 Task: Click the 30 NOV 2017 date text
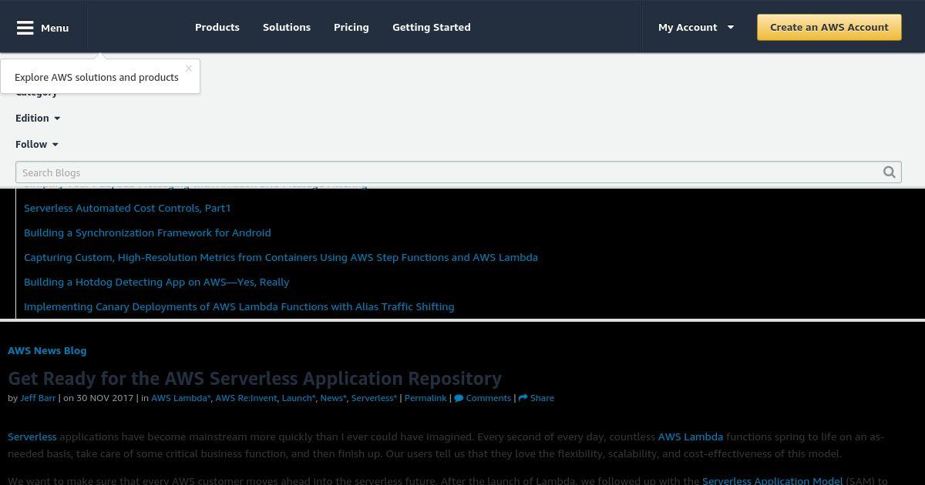coord(105,398)
